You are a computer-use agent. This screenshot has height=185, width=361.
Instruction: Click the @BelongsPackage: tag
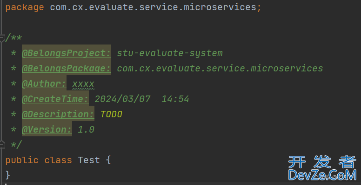(x=67, y=69)
